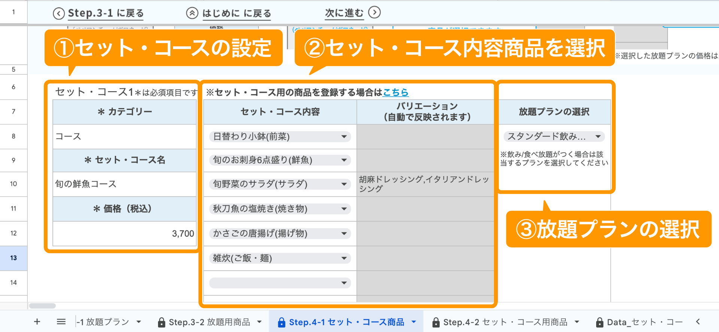Select the course name cell 旬の鮮魚コース
The height and width of the screenshot is (332, 719).
click(125, 184)
